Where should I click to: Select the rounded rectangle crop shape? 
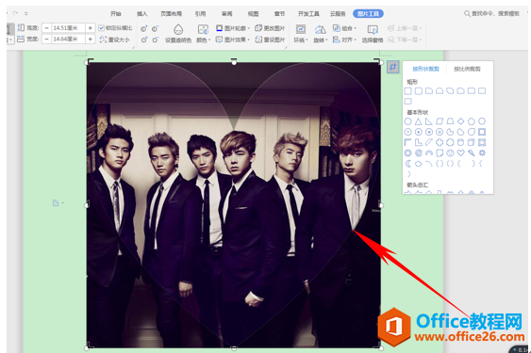419,90
